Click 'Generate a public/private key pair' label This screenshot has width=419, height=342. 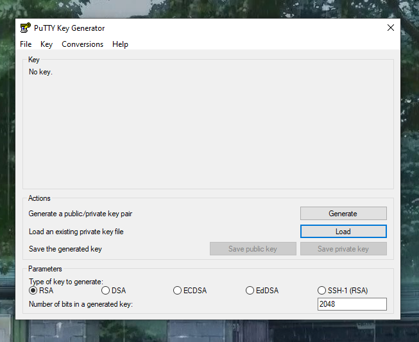pos(80,214)
